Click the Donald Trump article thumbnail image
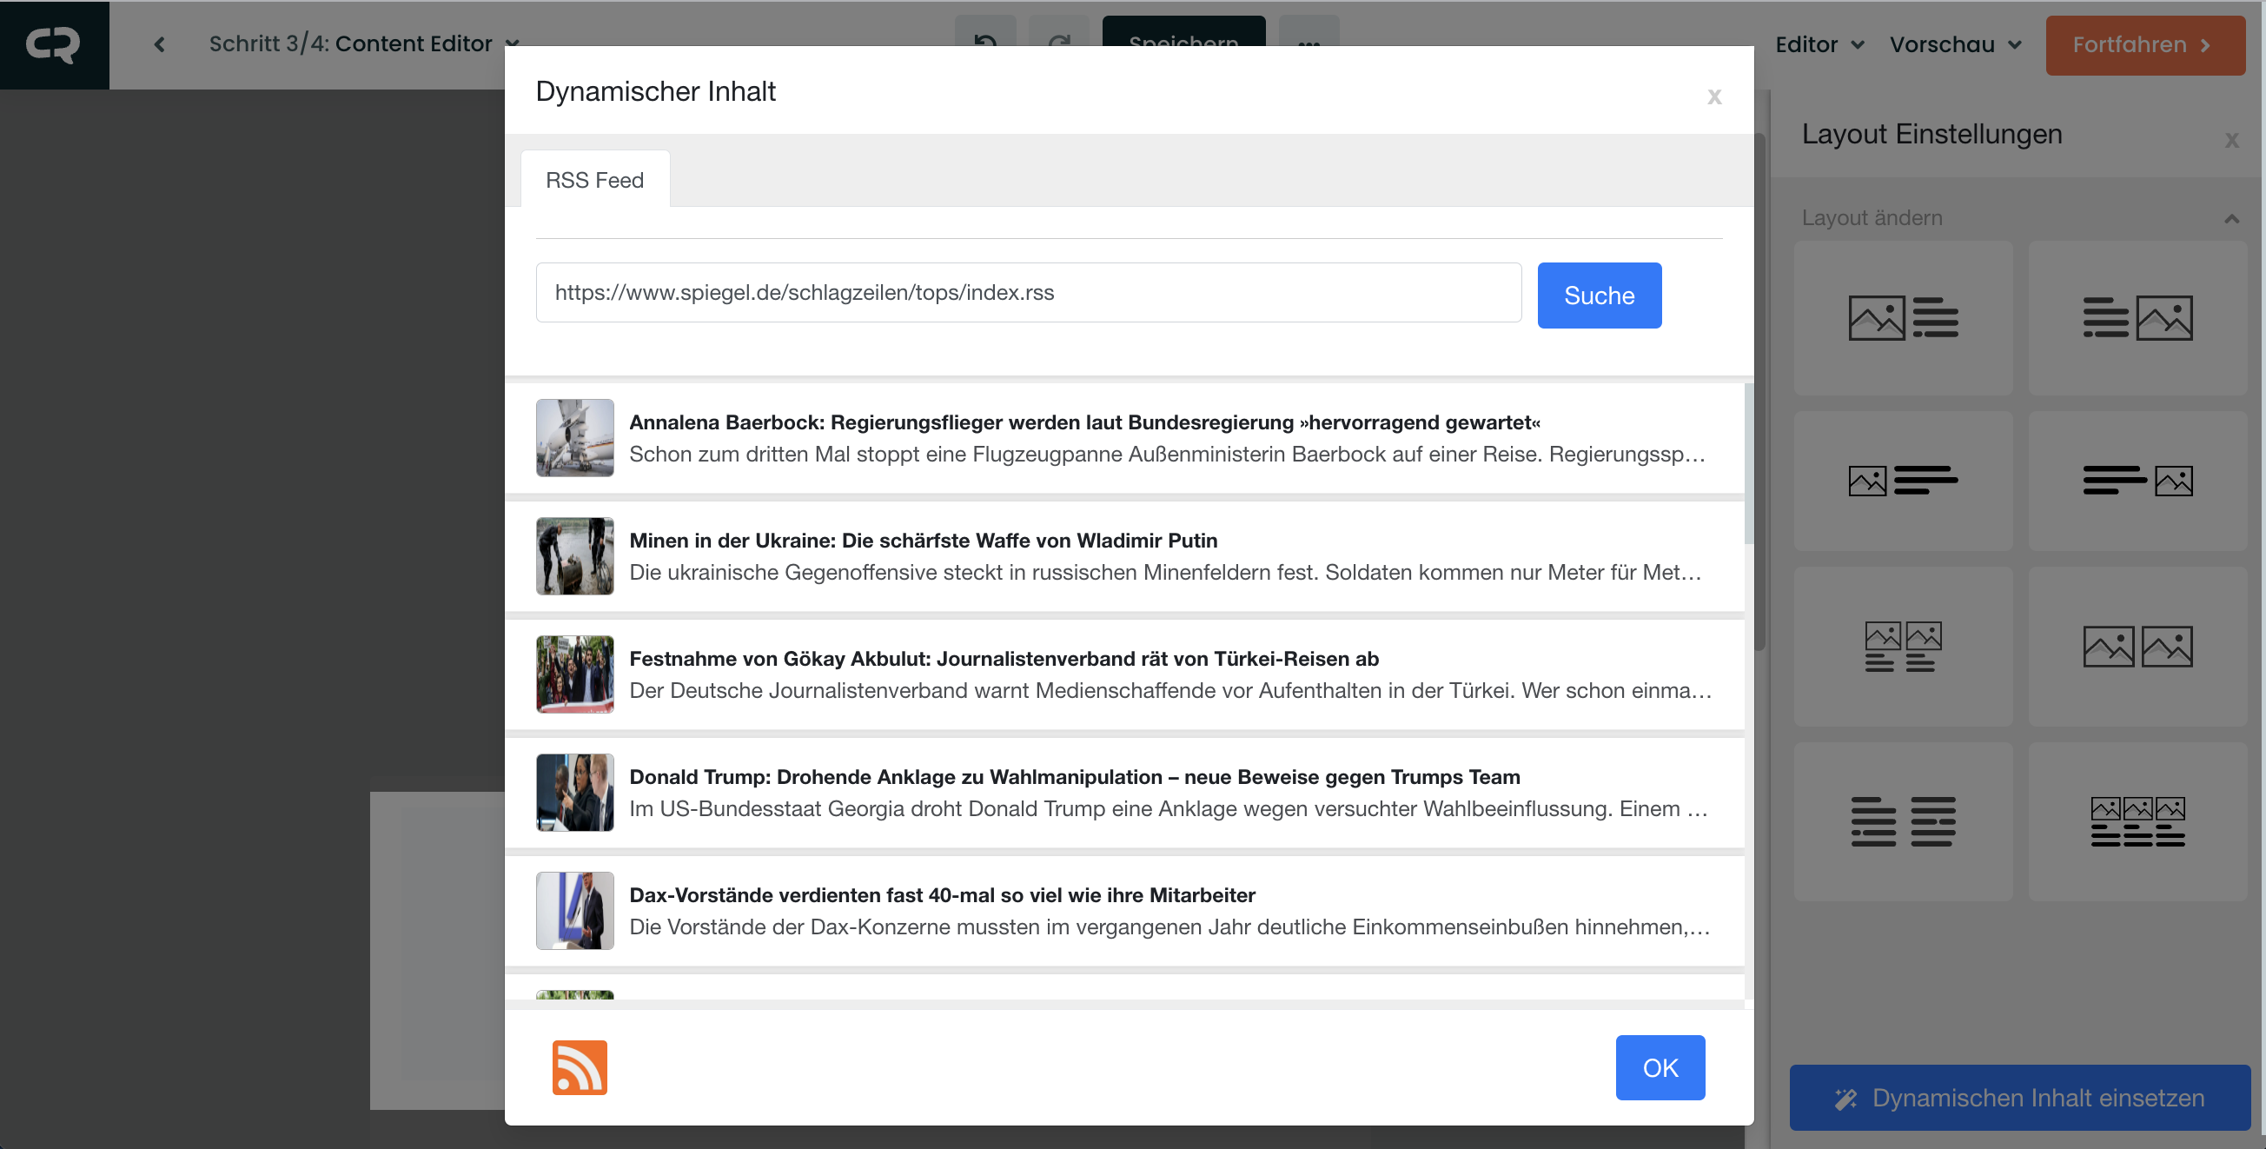Screen dimensions: 2266x1149 574,792
